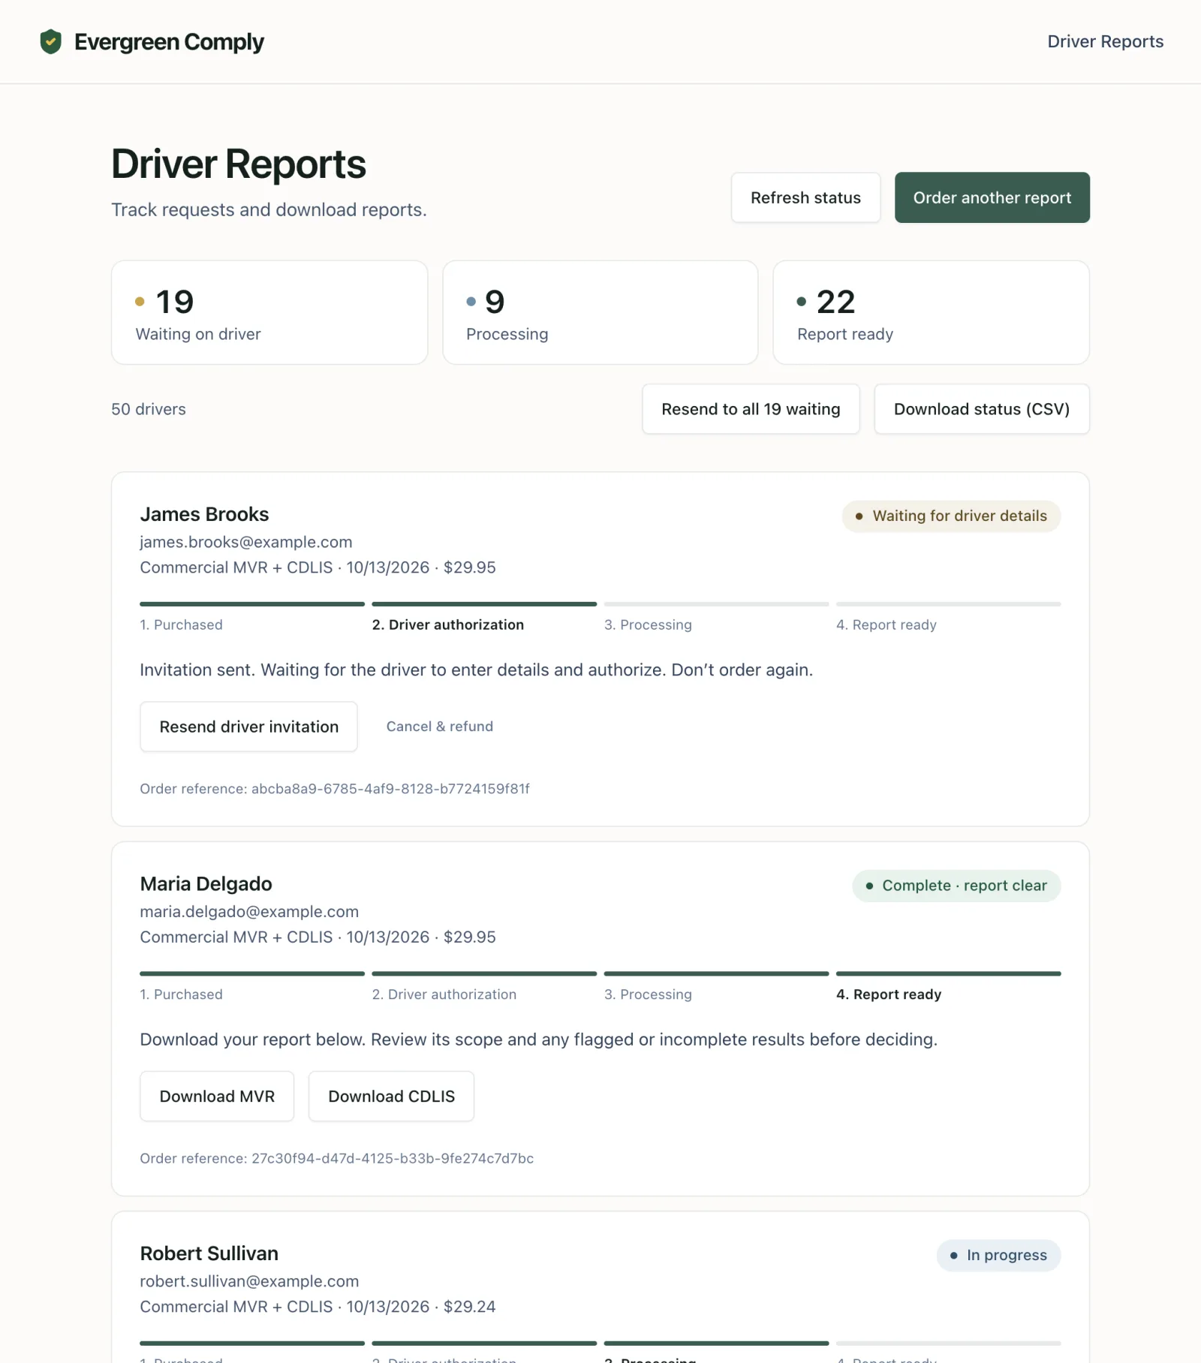1201x1363 pixels.
Task: Click James Brooks' Waiting for driver details badge
Action: pos(951,516)
